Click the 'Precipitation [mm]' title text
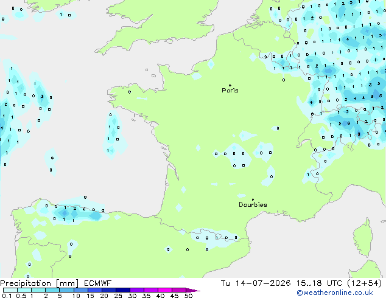386x298 pixels. 40,283
